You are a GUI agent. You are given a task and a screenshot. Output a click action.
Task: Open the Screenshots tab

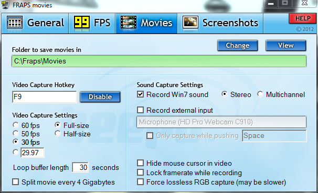pos(220,23)
